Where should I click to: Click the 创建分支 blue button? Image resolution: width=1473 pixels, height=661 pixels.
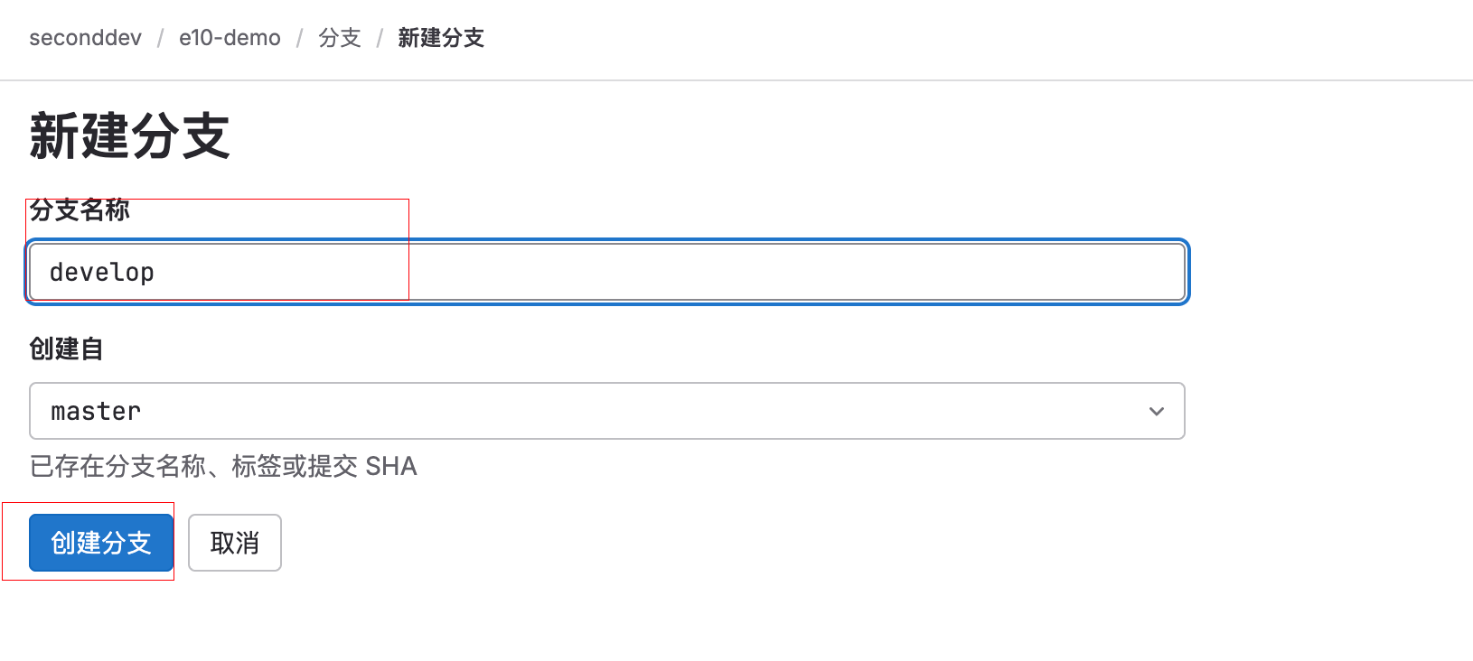coord(99,542)
